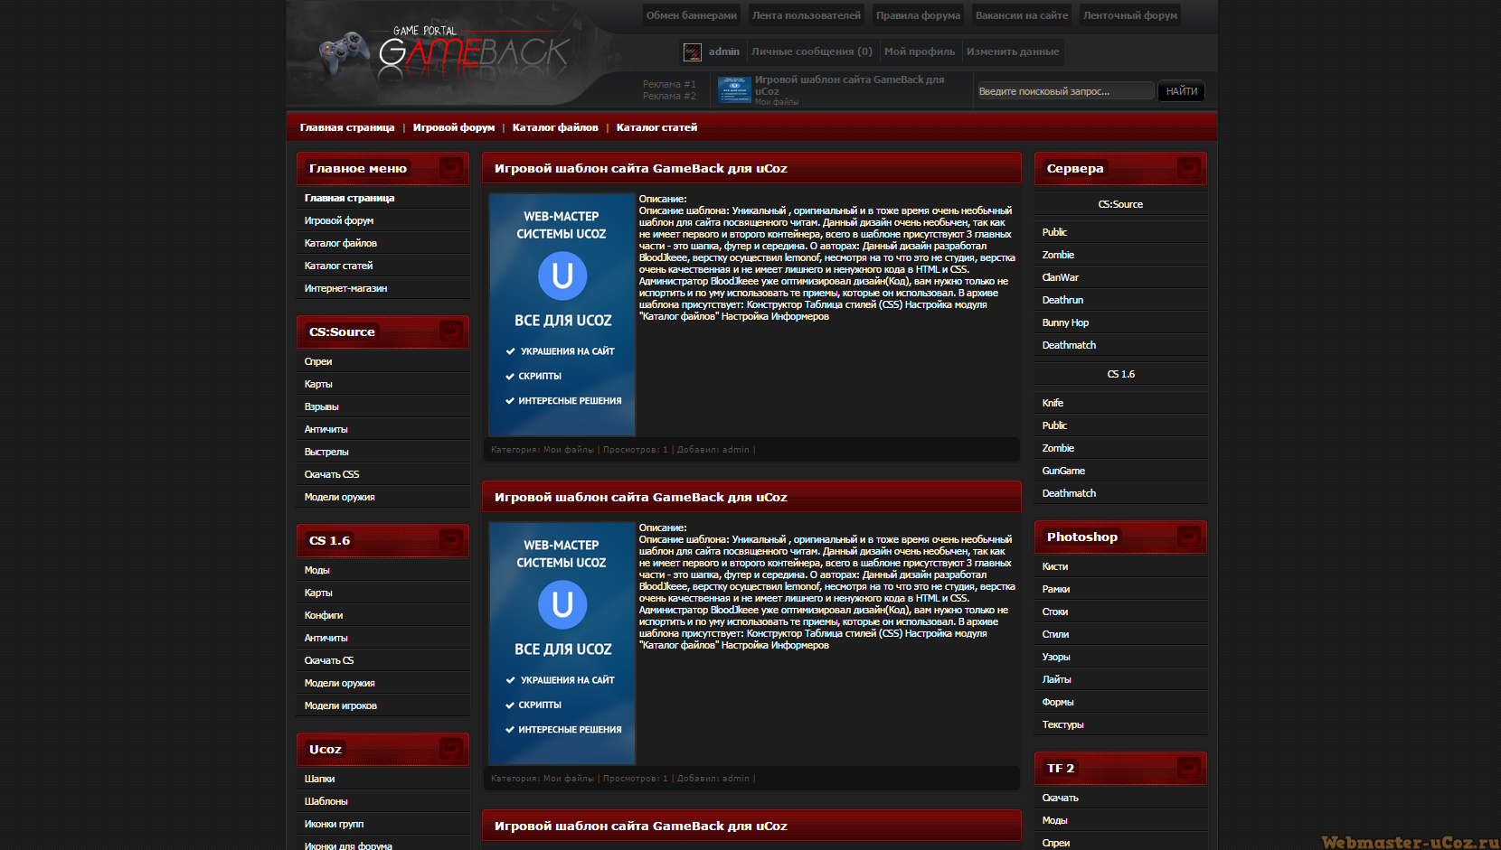Open Правила форума tab
Image resolution: width=1501 pixels, height=850 pixels.
tap(918, 15)
